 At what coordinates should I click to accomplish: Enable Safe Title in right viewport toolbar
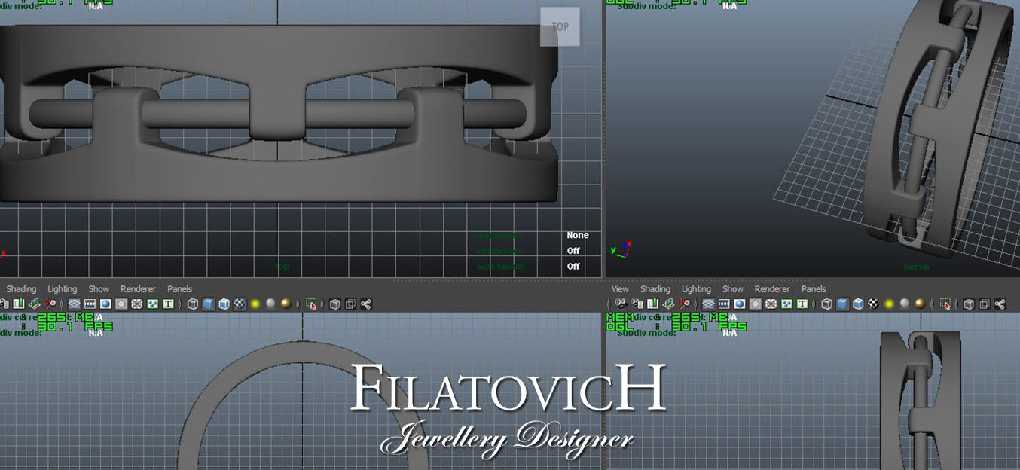(802, 304)
